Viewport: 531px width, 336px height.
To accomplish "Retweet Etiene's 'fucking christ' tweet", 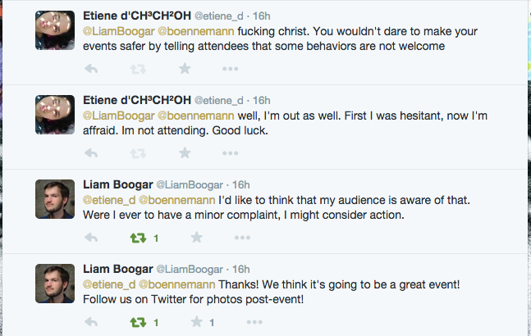I will 138,69.
